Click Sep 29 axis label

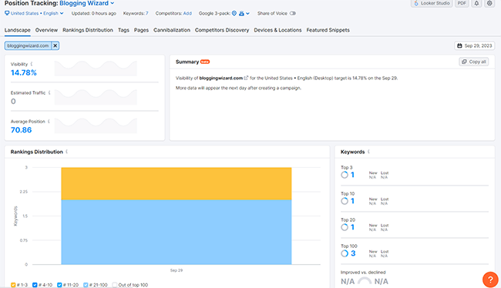click(x=177, y=270)
